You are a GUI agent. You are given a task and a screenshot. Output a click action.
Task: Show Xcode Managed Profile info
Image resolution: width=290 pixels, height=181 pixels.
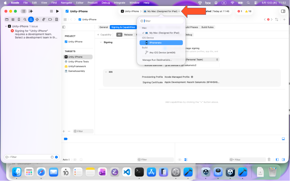pyautogui.click(x=192, y=77)
